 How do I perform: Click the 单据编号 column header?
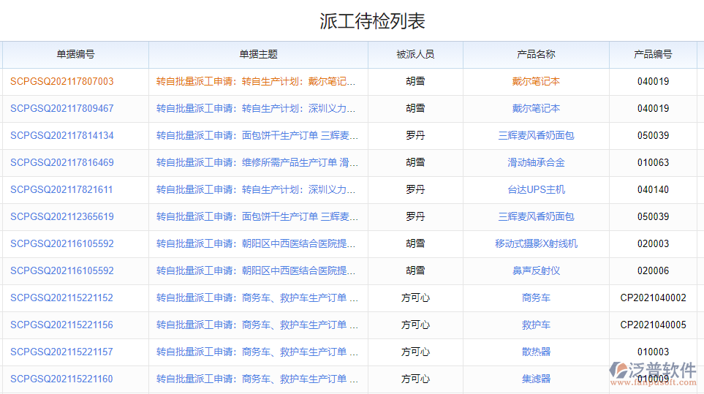75,55
